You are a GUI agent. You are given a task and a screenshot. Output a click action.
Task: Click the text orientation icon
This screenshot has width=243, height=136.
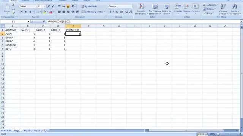point(73,6)
